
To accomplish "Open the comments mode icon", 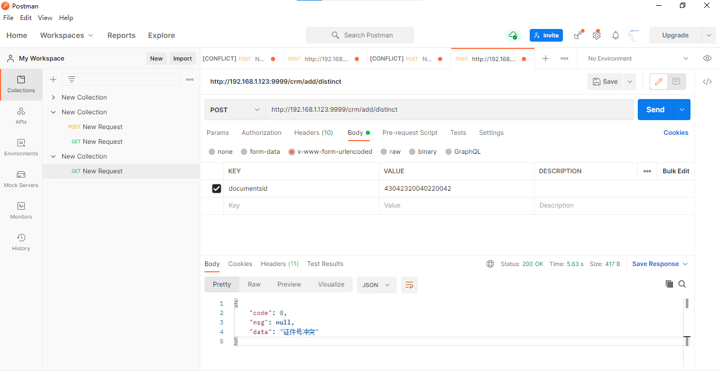I will pos(677,82).
